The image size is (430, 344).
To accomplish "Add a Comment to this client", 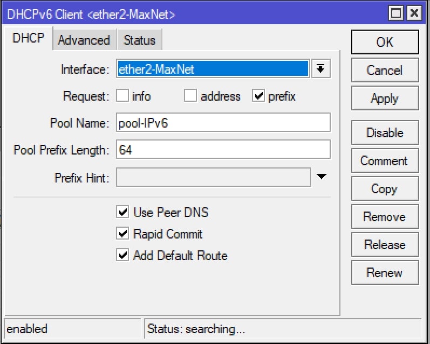I will pyautogui.click(x=385, y=160).
